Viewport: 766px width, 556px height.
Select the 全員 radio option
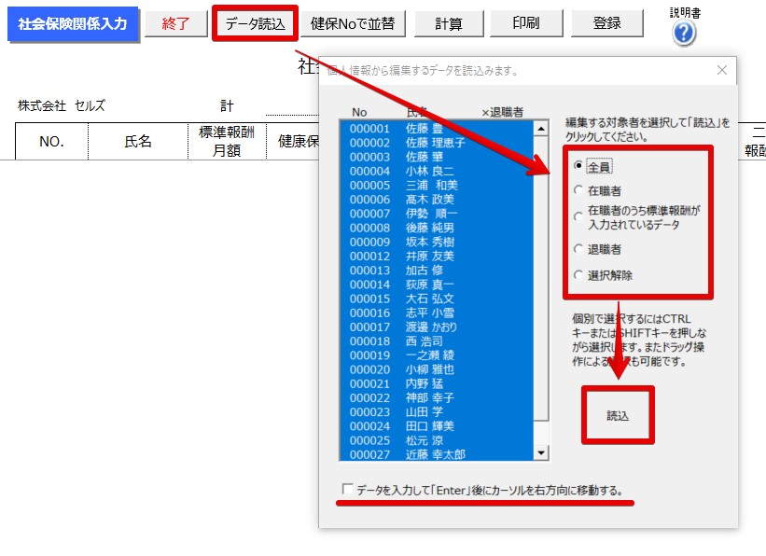[579, 168]
